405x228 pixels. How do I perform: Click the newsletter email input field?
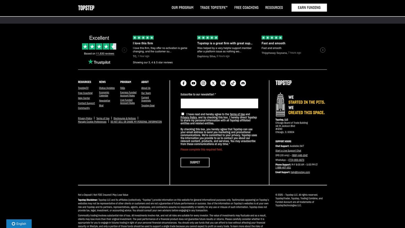click(219, 103)
